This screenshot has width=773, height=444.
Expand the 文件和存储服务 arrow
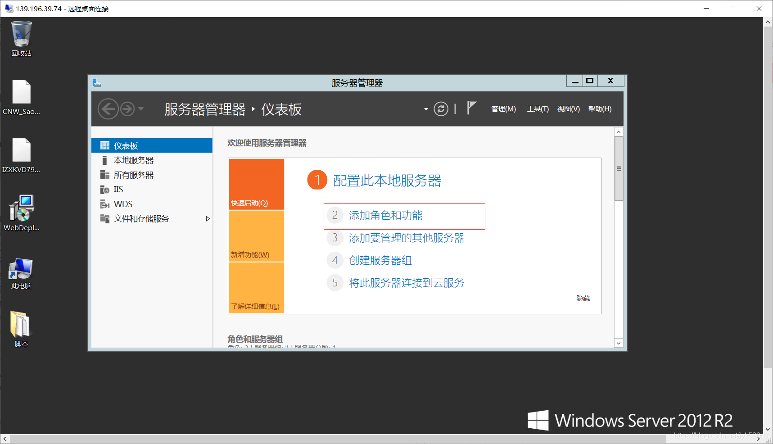(208, 219)
